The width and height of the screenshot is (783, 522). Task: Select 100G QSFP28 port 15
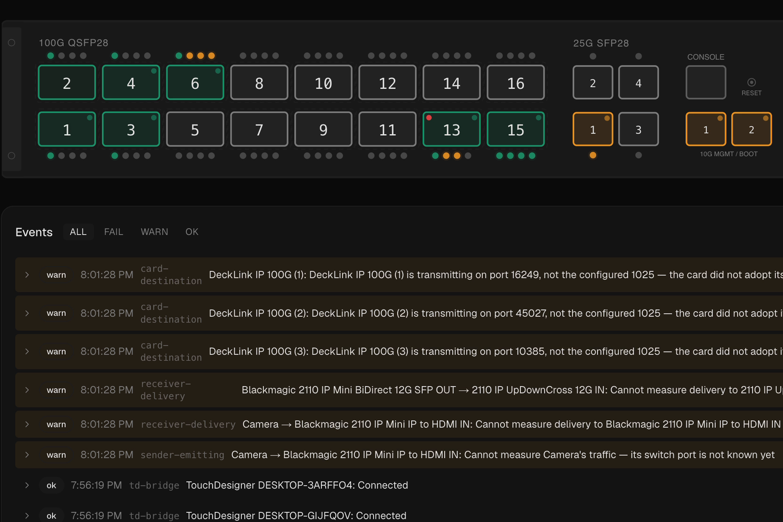pyautogui.click(x=516, y=129)
